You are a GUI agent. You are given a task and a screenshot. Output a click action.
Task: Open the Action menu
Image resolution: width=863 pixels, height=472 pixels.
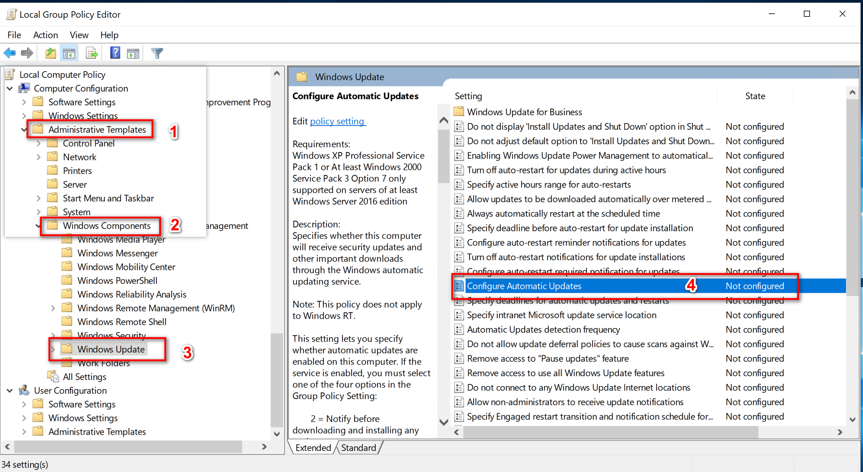click(x=45, y=35)
